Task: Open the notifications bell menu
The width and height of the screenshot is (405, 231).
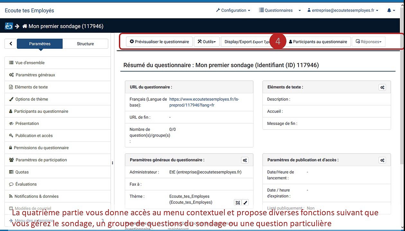Action: click(391, 10)
